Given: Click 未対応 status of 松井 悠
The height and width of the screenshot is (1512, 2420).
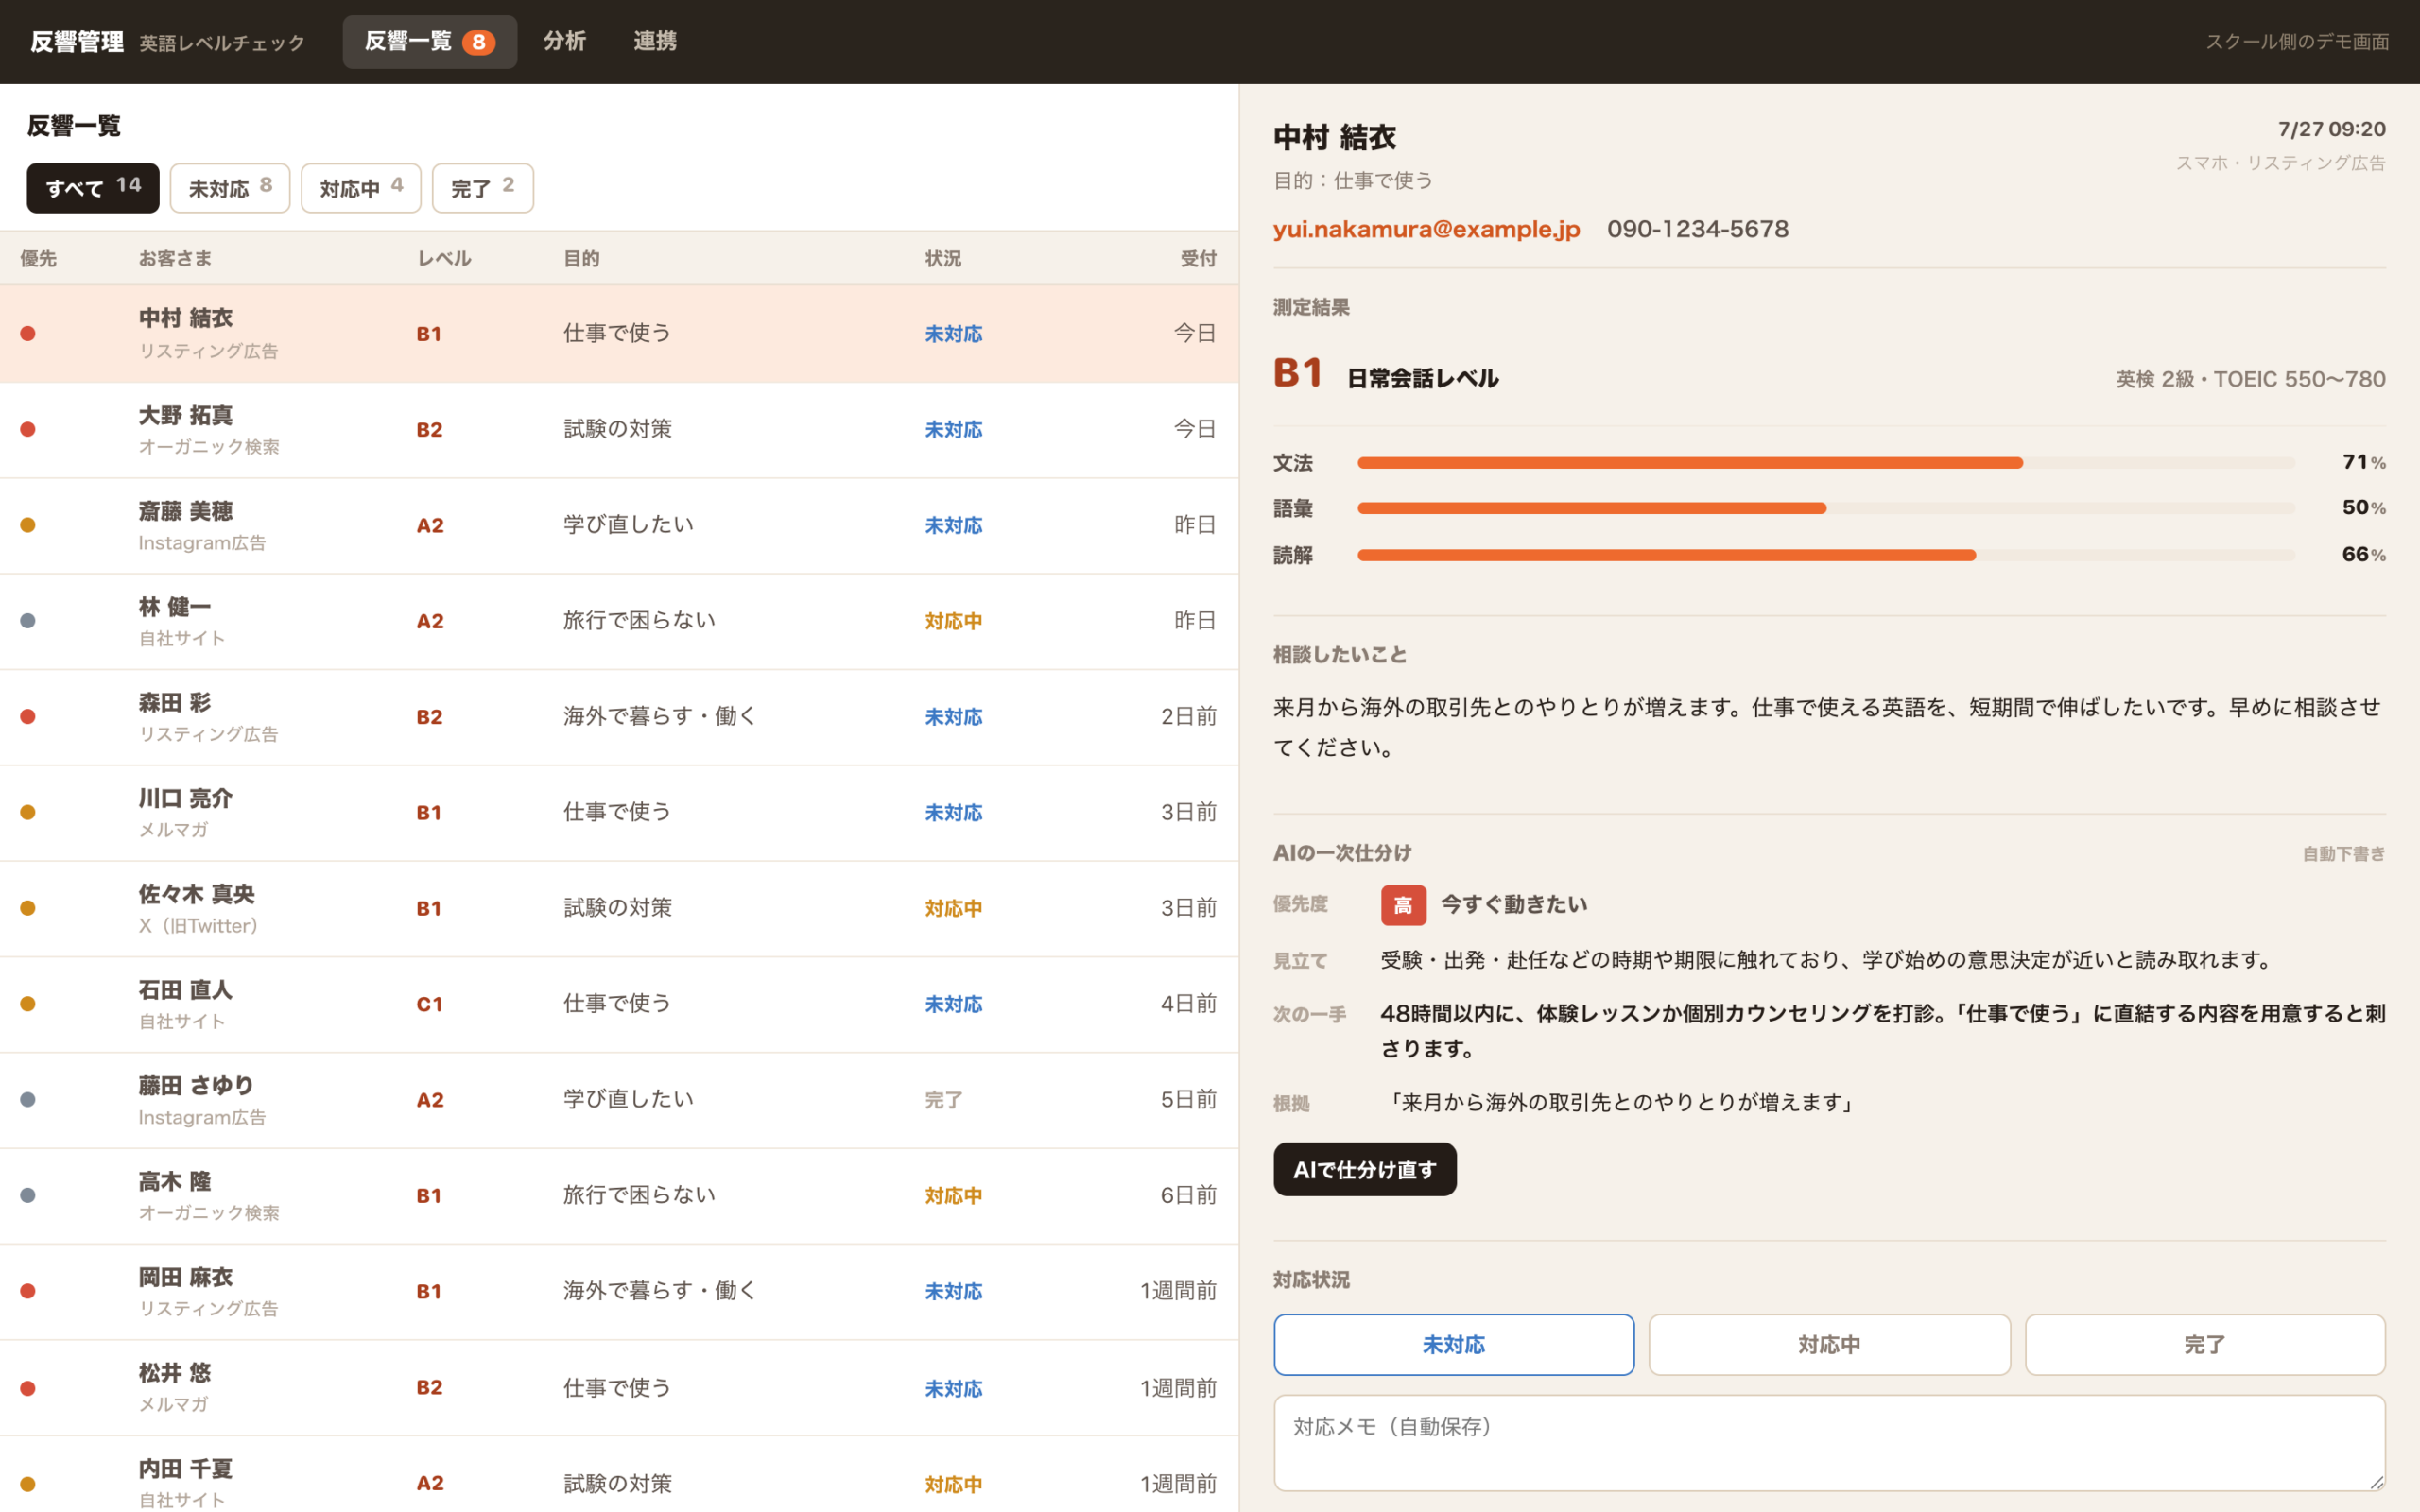Looking at the screenshot, I should 953,1388.
